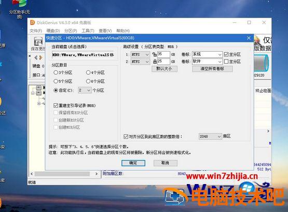Expand the disk tree node with the plus box

click(39, 103)
